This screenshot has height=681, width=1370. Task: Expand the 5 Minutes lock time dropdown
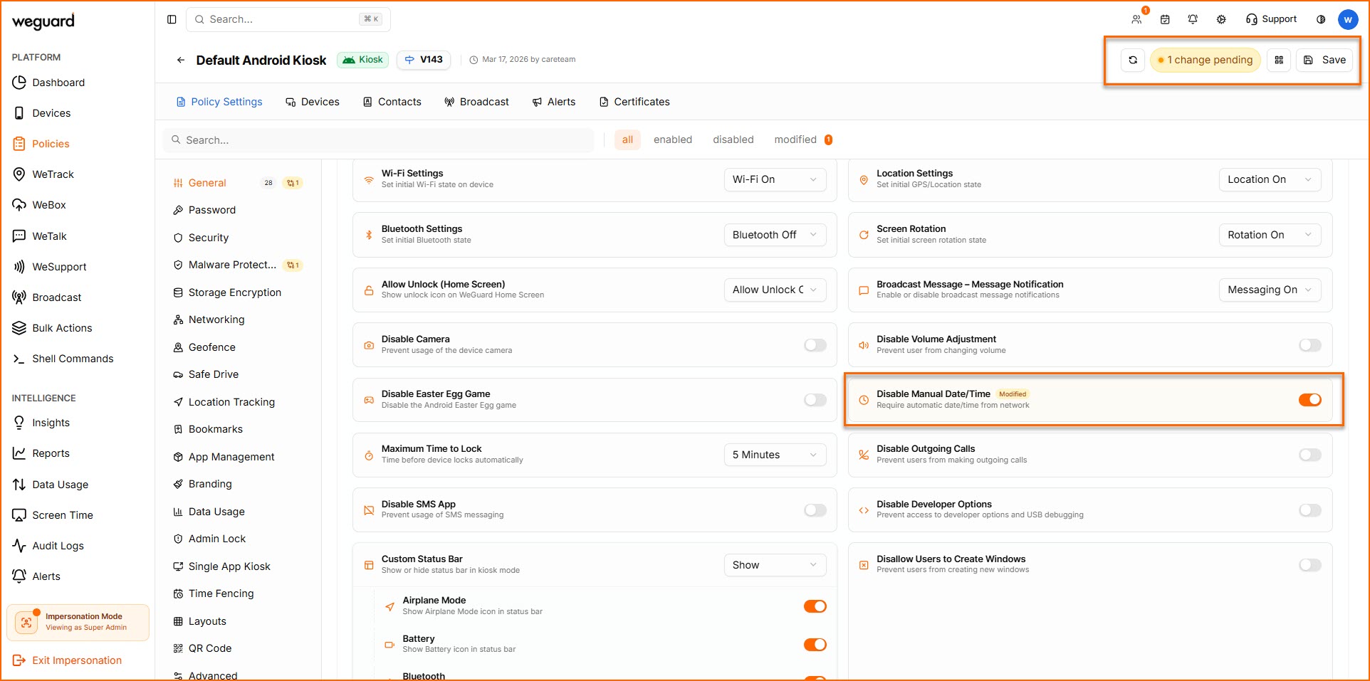point(774,455)
